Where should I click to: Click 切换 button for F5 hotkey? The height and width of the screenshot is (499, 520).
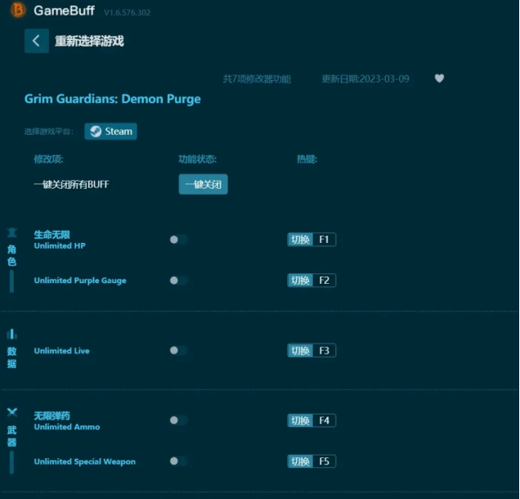300,461
